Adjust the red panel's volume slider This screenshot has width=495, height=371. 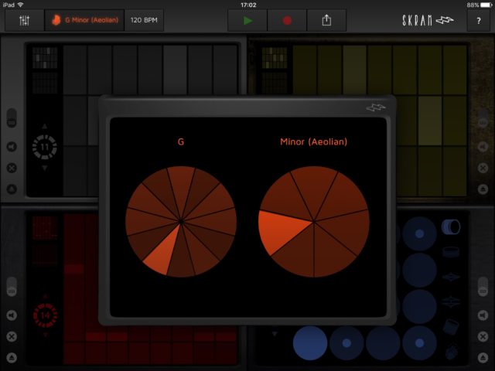tap(12, 287)
